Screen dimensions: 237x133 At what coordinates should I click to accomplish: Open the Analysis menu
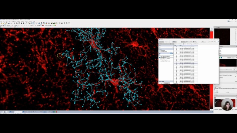tap(23, 21)
